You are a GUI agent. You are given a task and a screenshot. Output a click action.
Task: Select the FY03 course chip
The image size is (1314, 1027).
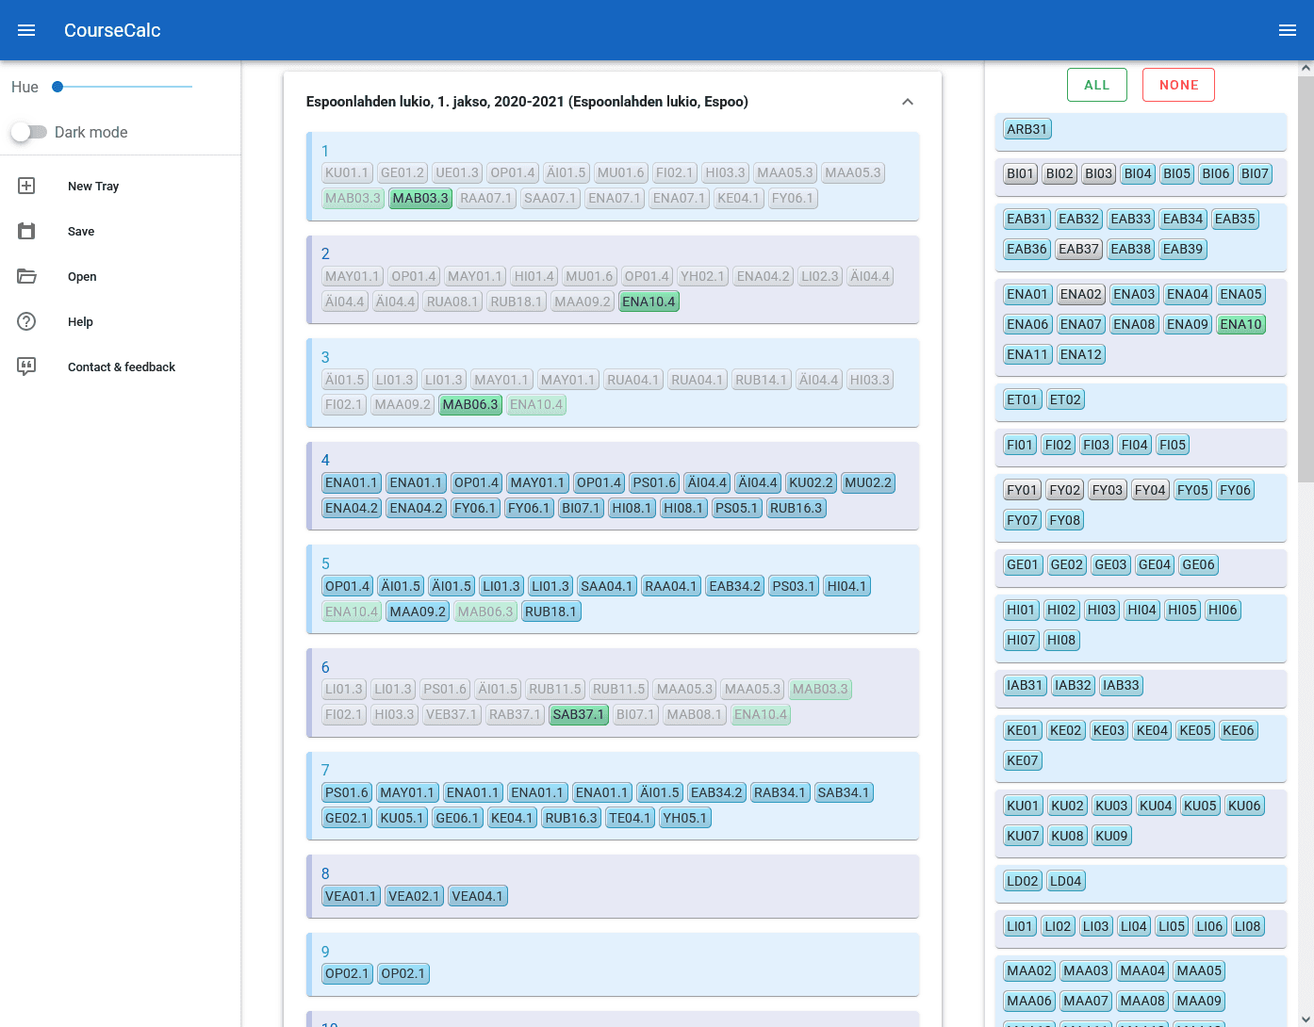[x=1107, y=489]
